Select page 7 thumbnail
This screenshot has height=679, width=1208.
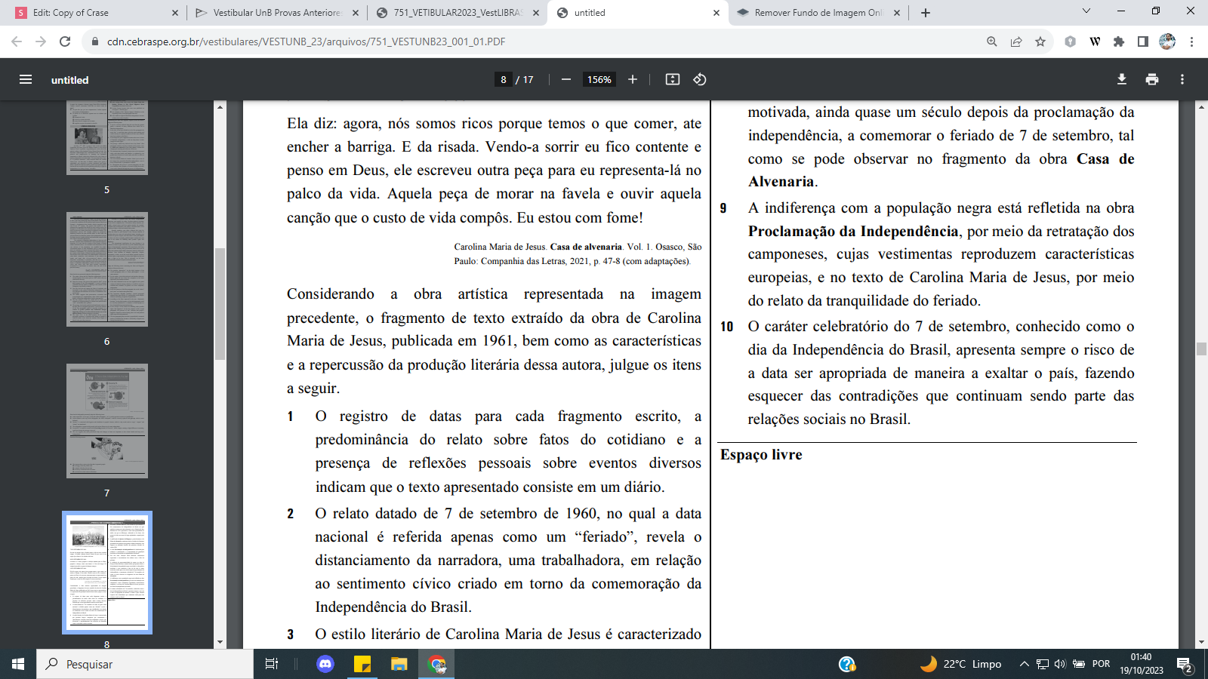point(107,421)
